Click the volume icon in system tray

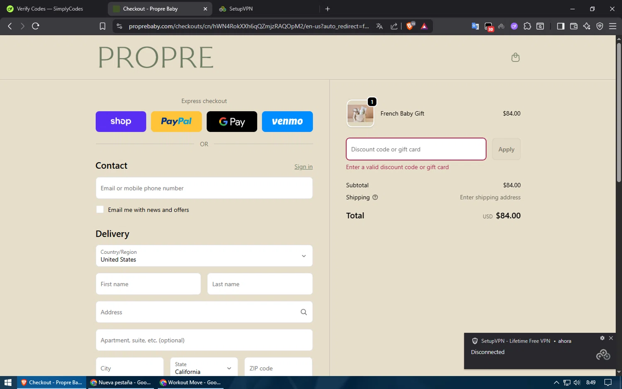(577, 382)
